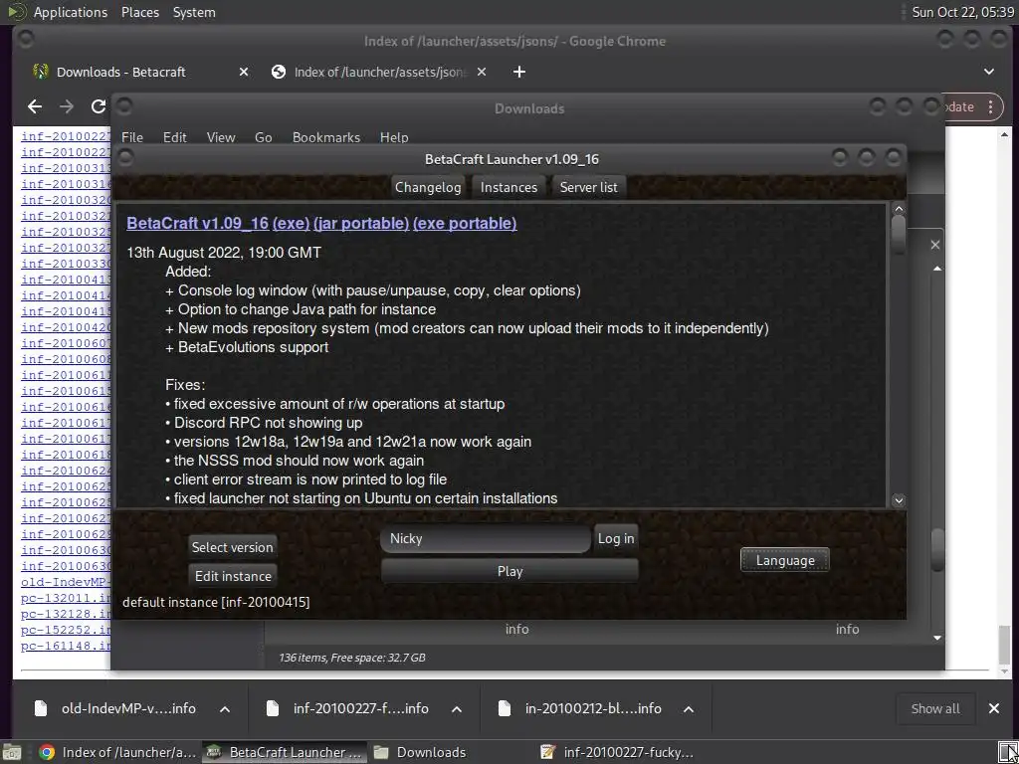Open the Language selector
This screenshot has height=764, width=1019.
[x=784, y=560]
